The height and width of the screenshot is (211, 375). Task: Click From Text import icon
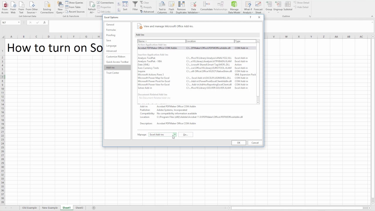point(21,7)
